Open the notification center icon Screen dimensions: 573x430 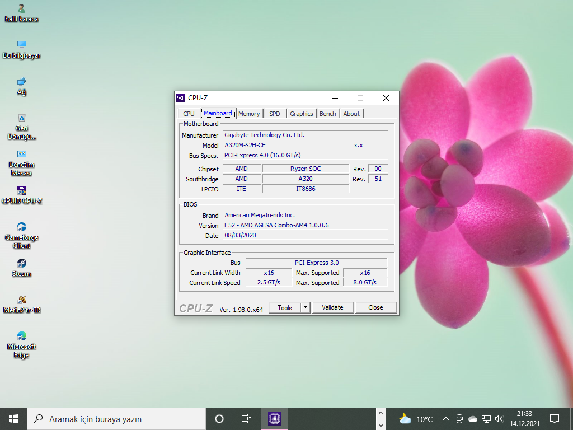(x=555, y=419)
